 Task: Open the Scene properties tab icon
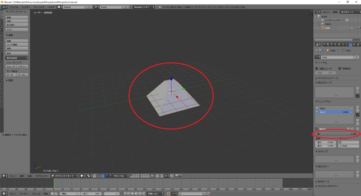331,44
